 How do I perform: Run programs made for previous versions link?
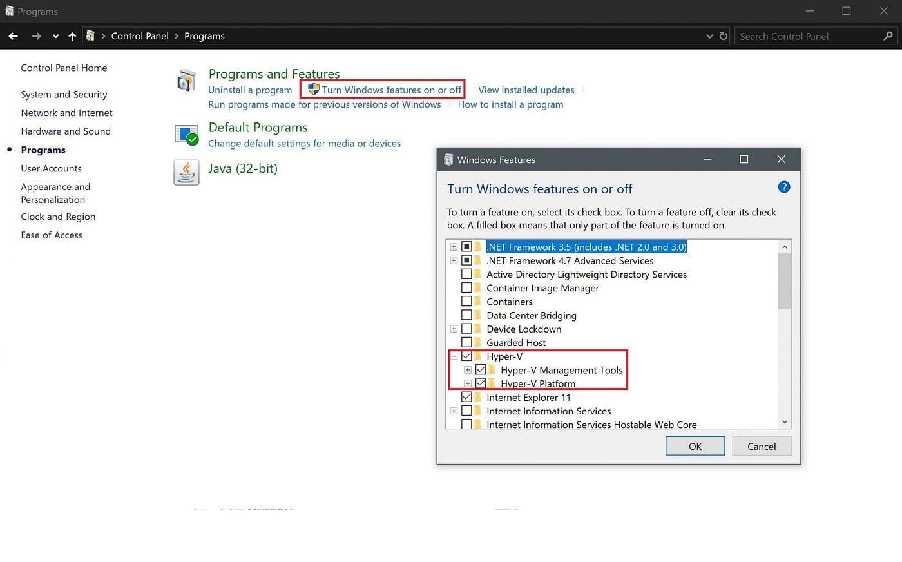tap(325, 104)
